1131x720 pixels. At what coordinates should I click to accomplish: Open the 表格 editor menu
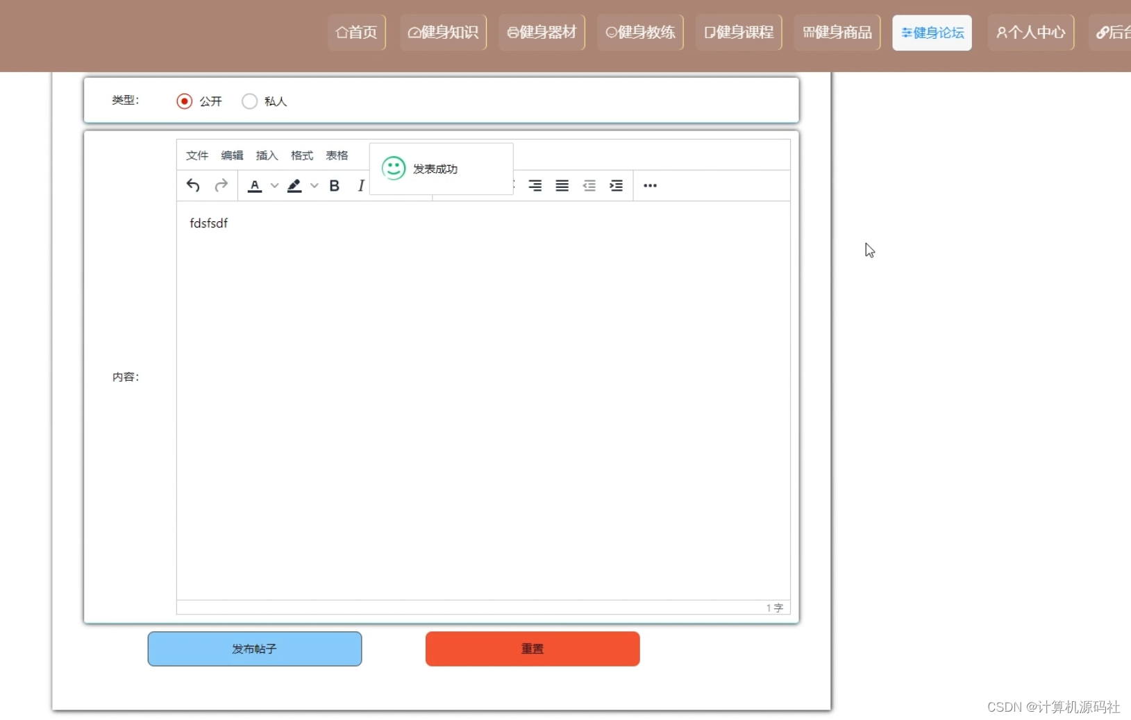337,155
